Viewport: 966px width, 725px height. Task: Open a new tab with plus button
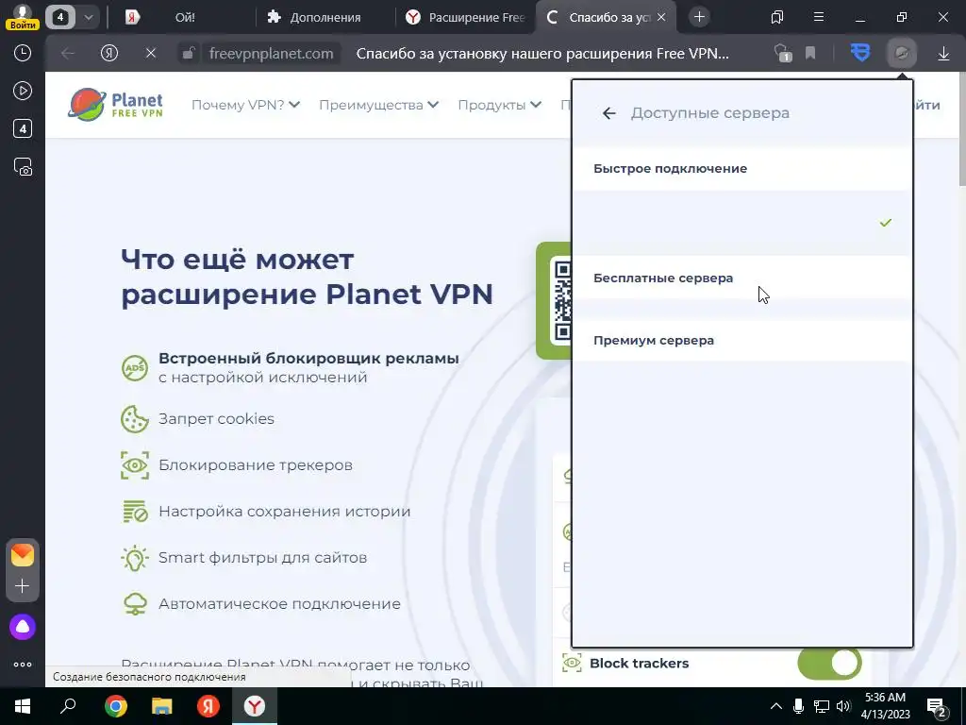(x=699, y=17)
